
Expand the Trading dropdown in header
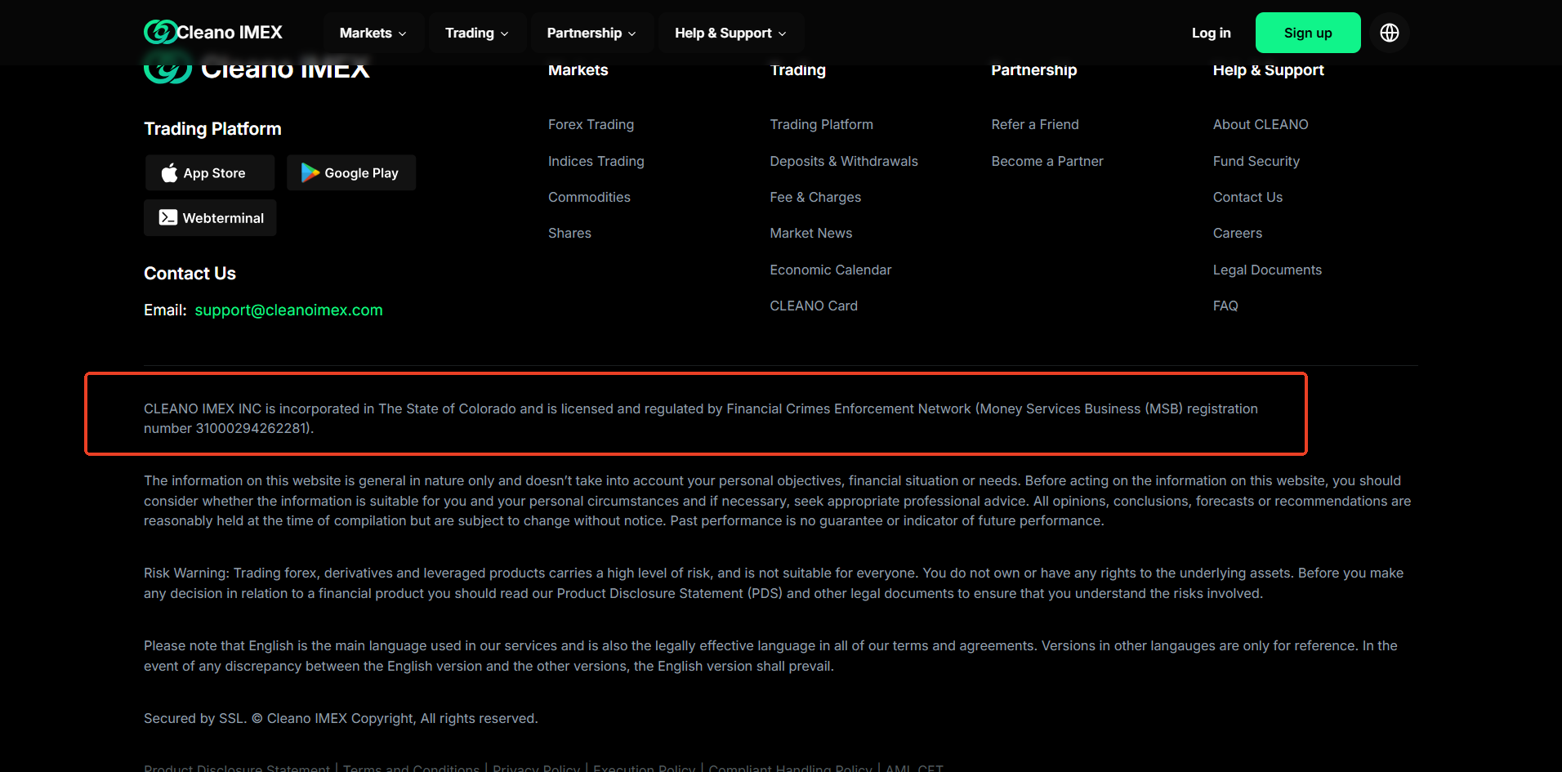[x=477, y=33]
